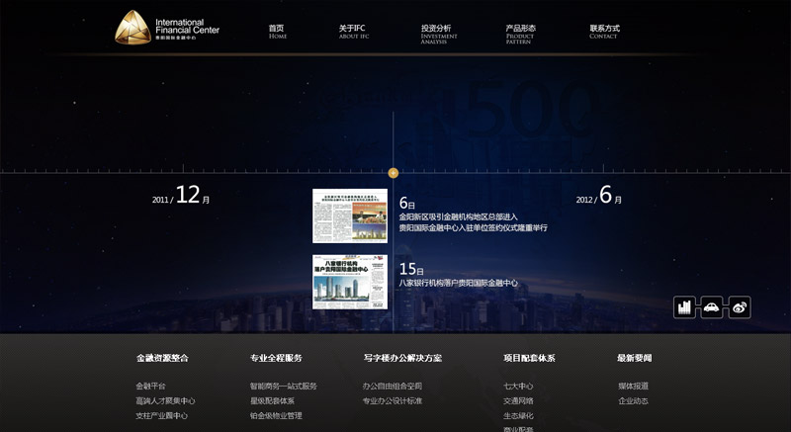Click the 贵阳国际金融中心入驻单位签约仪式隆重举行 line
Viewport: 791px width, 432px height.
tap(474, 227)
